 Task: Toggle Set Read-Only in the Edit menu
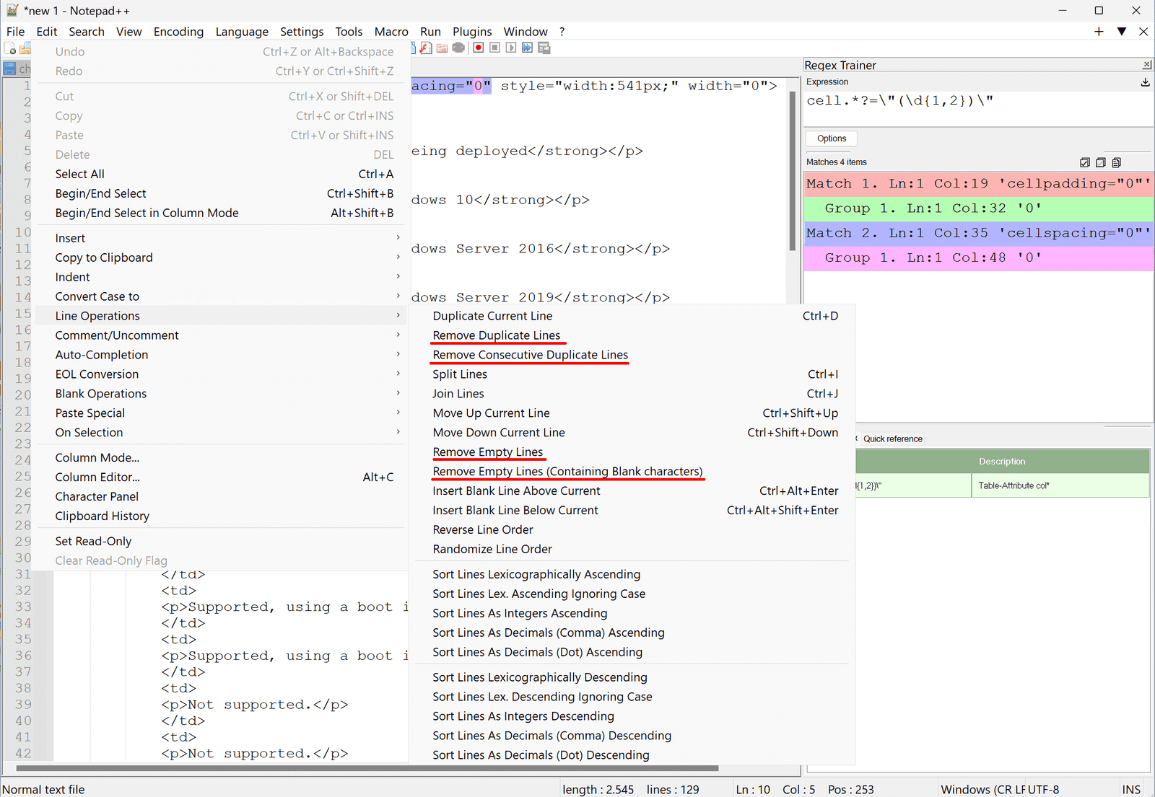click(x=93, y=541)
